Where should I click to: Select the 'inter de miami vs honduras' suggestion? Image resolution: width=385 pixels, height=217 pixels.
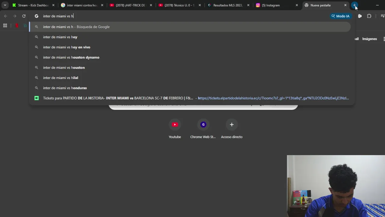[x=190, y=88]
